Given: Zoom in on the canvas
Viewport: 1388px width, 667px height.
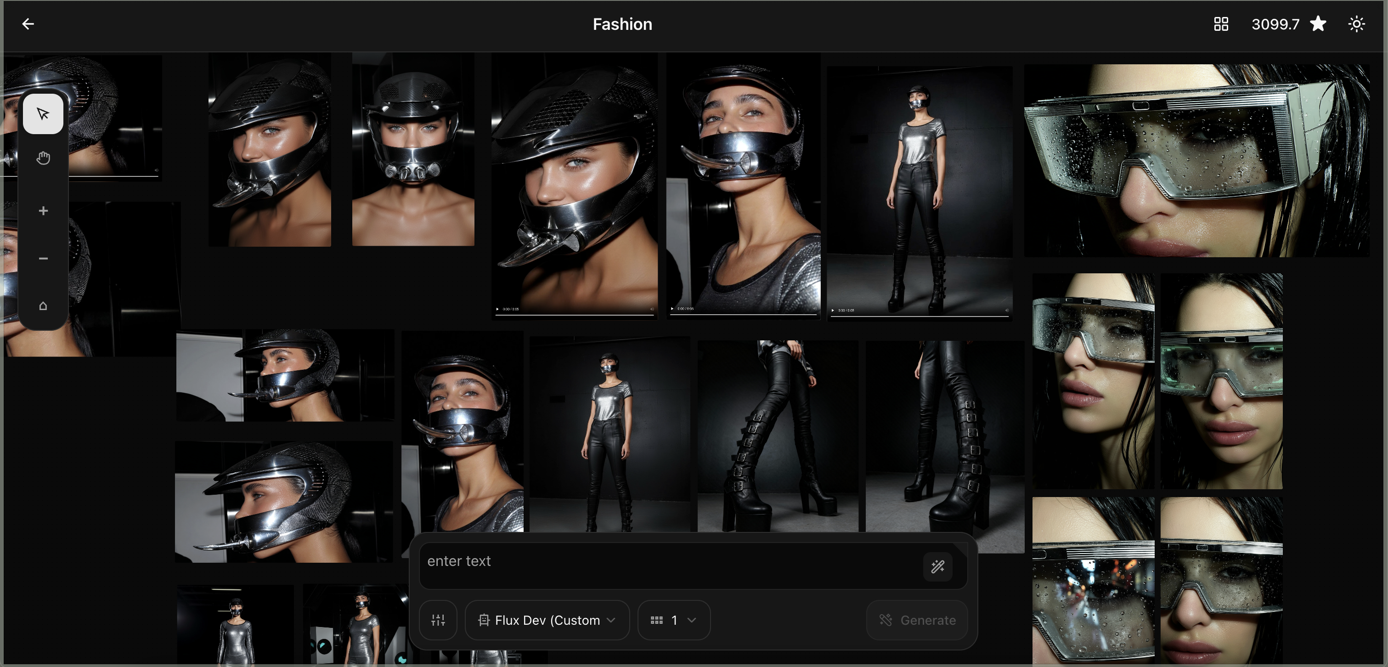Looking at the screenshot, I should (43, 211).
